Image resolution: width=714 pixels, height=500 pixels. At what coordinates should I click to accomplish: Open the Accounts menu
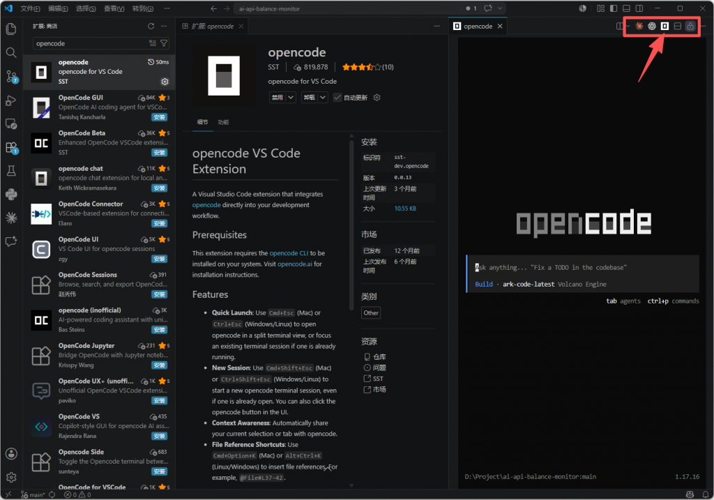point(11,453)
